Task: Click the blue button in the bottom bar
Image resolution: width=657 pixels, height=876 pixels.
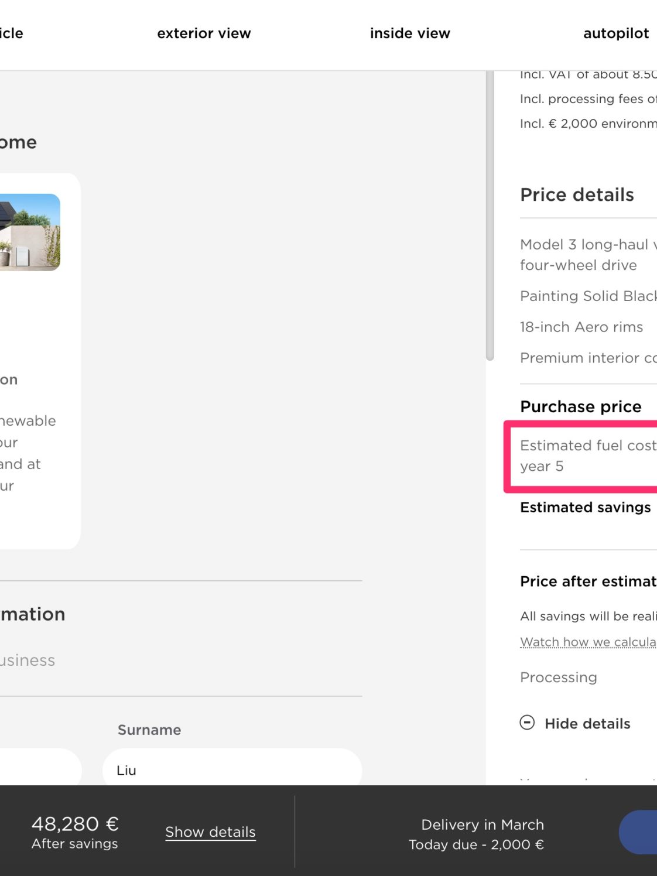Action: 638,832
